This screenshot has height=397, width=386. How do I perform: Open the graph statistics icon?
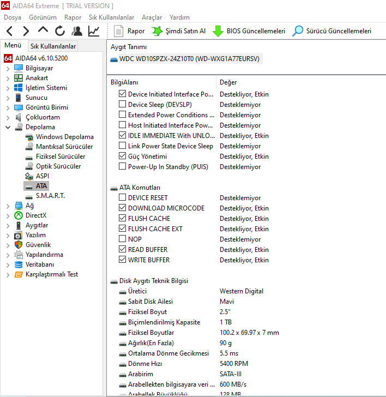click(94, 31)
